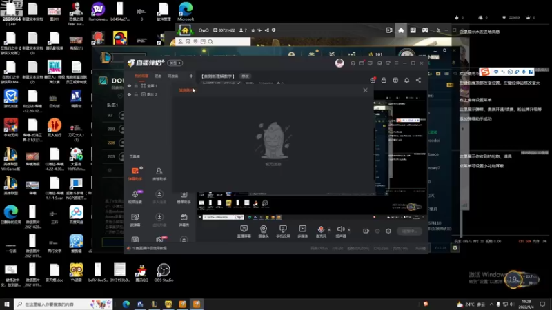The image size is (552, 310).
Task: Open OBS Studio desktop shortcut
Action: (164, 273)
